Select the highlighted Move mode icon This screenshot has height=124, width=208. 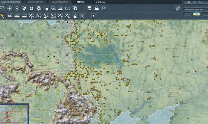(x=2, y=16)
